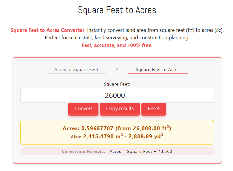
Task: Click the page heading Square Feet to Acres
Action: (117, 10)
